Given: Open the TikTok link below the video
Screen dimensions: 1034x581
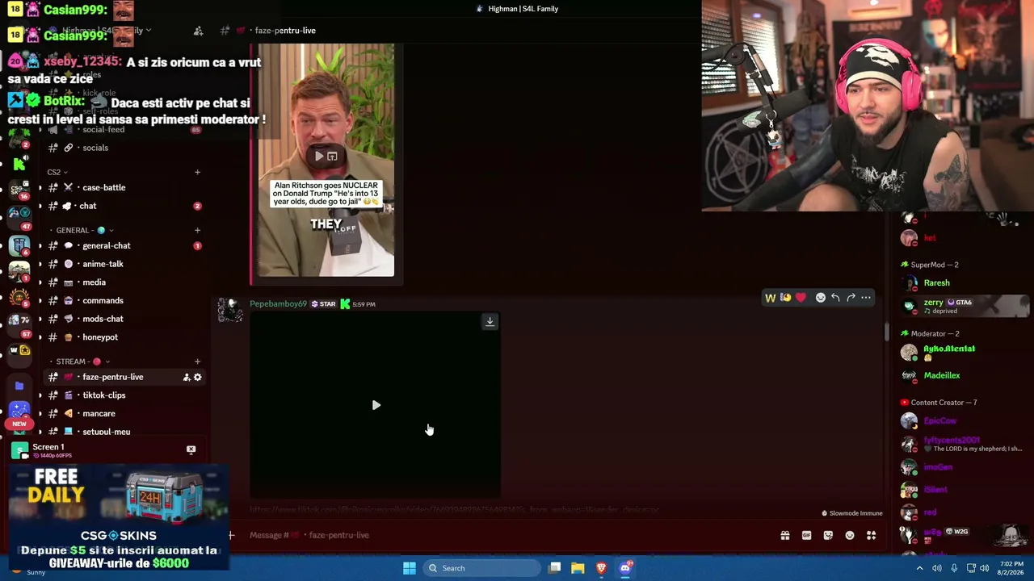Looking at the screenshot, I should tap(454, 510).
